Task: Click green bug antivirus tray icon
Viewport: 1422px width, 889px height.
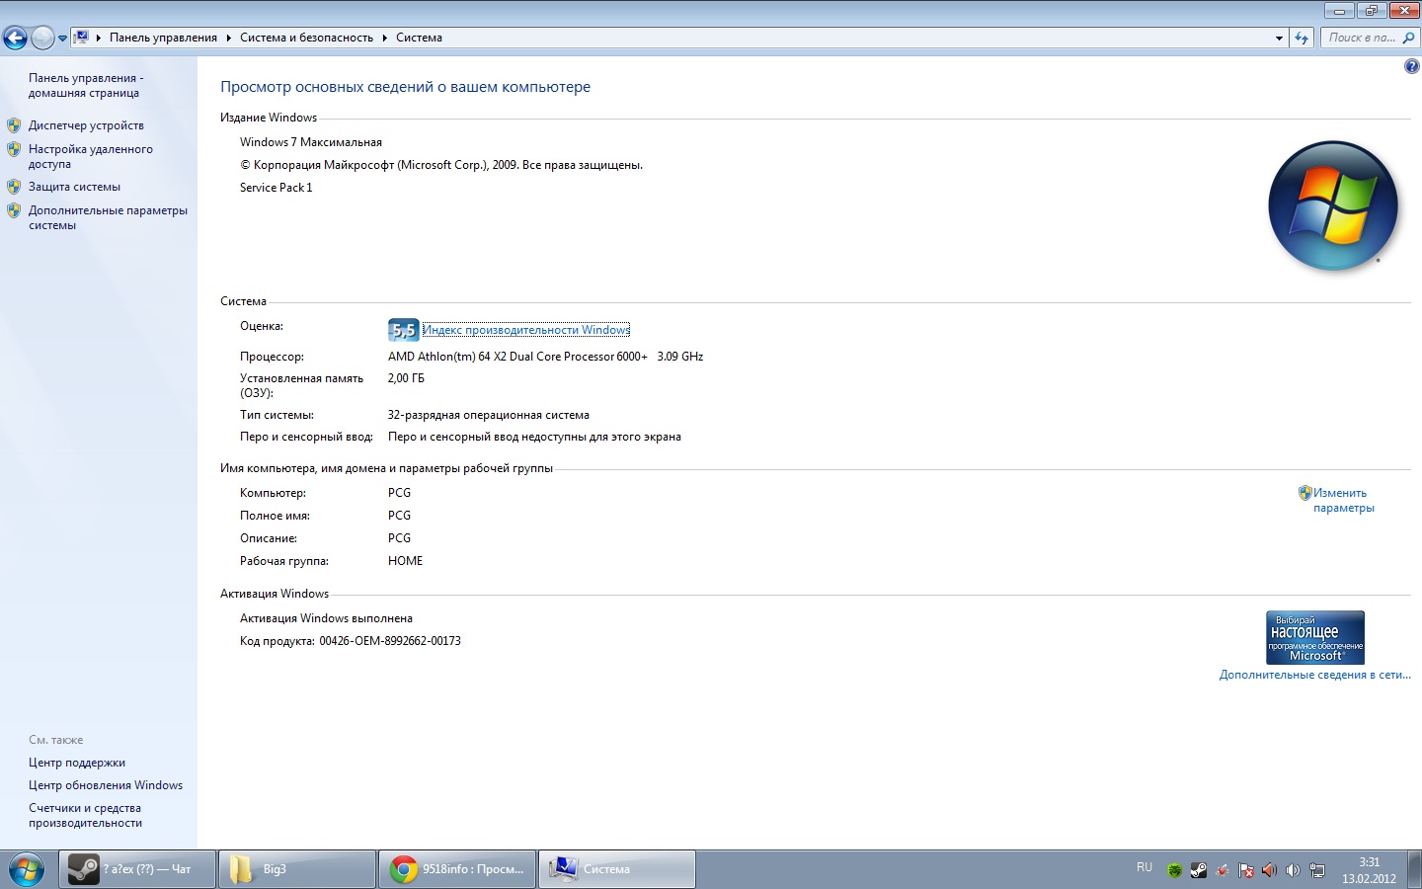Action: point(1174,870)
